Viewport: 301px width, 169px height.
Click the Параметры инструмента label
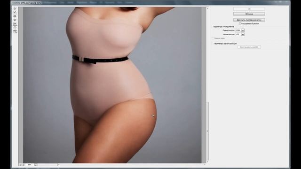223,27
